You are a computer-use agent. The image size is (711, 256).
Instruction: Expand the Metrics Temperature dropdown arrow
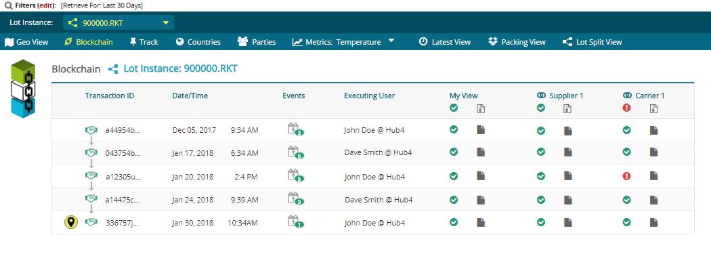click(x=391, y=41)
